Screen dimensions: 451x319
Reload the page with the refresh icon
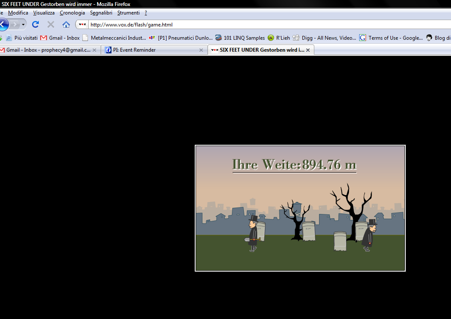[x=35, y=24]
